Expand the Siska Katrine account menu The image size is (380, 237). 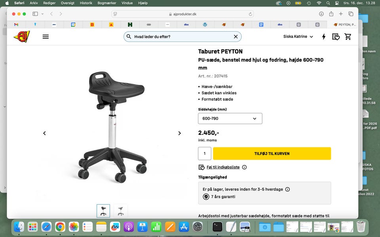tap(298, 36)
